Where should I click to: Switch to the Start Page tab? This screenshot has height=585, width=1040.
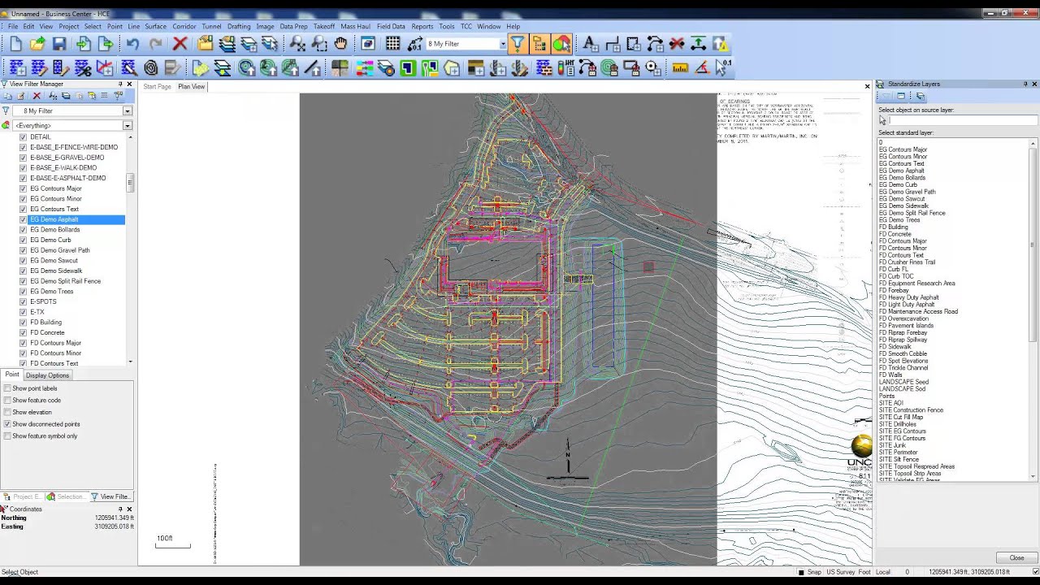[x=158, y=87]
